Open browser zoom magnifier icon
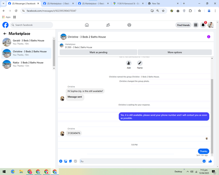219x175 pixels. click(x=158, y=10)
